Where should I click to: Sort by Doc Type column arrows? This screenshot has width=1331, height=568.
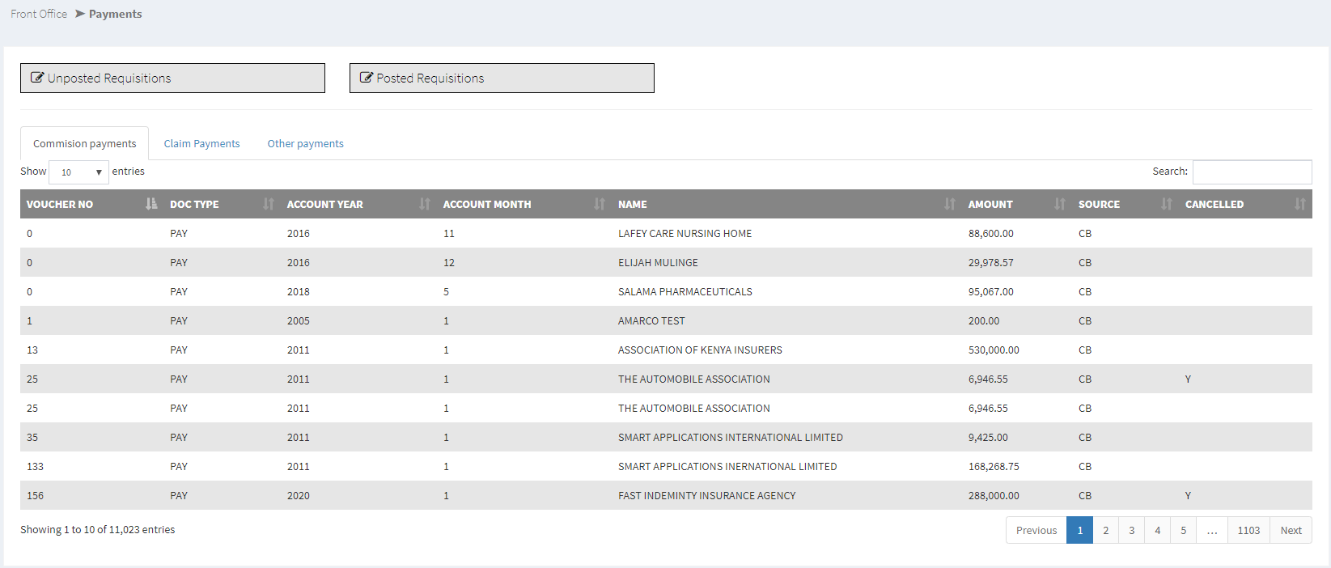point(269,204)
